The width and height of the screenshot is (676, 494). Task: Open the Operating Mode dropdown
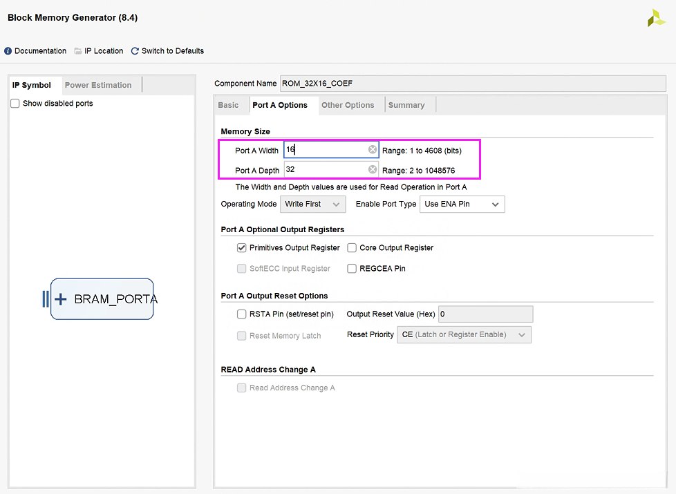pyautogui.click(x=313, y=205)
